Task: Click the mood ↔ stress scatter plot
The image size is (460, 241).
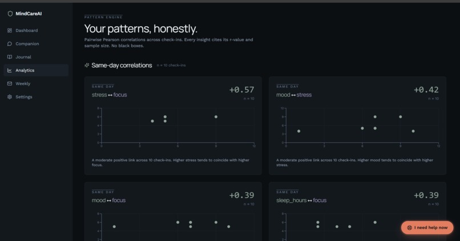Action: click(x=360, y=127)
